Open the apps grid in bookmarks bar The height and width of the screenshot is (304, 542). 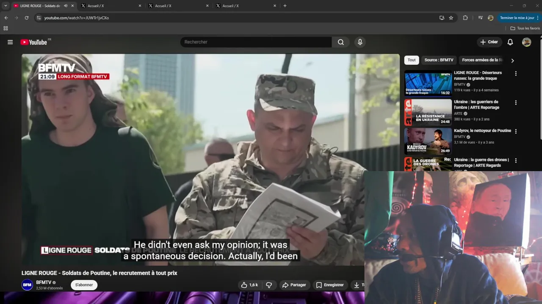click(x=6, y=28)
